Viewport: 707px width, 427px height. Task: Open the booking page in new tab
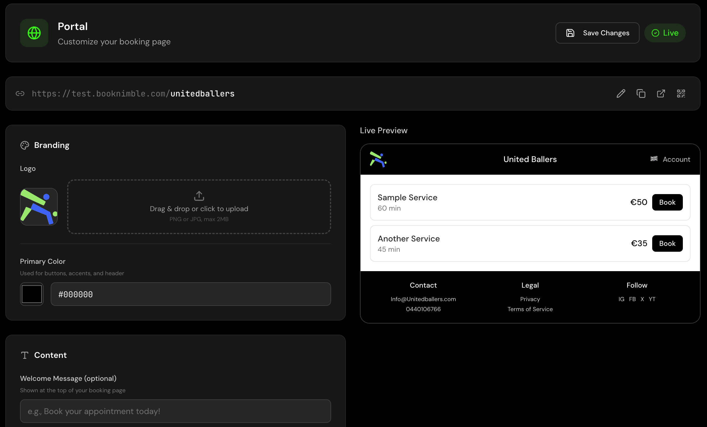[x=661, y=94]
